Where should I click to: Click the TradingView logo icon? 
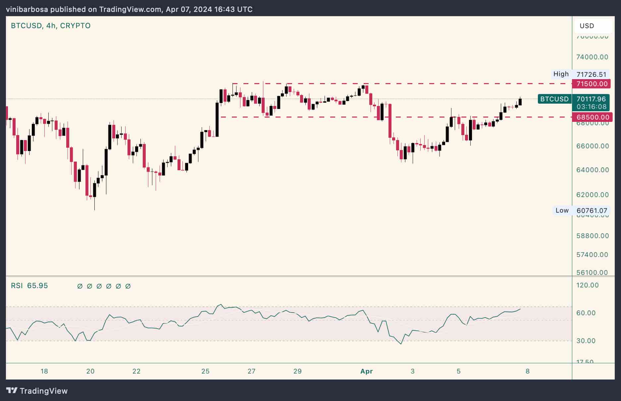pyautogui.click(x=12, y=391)
